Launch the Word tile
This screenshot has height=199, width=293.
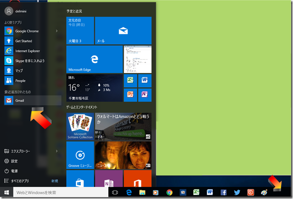point(145,81)
